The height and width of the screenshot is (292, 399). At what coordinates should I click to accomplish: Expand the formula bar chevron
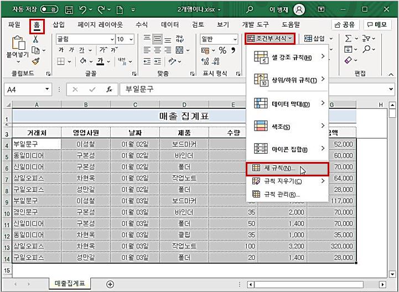click(391, 89)
